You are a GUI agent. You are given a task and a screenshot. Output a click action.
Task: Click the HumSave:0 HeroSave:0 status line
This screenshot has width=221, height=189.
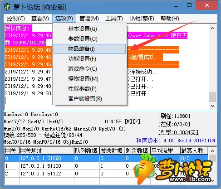click(x=31, y=114)
